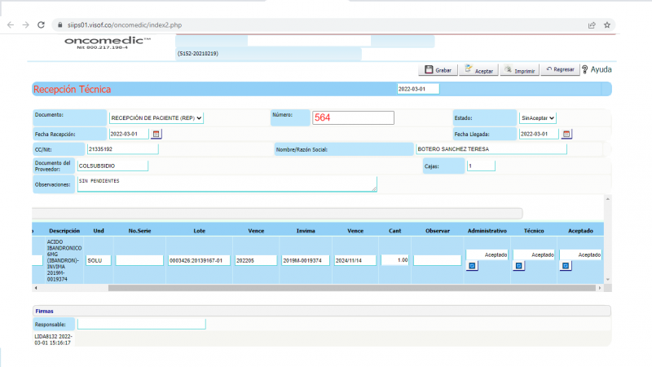
Task: Click the blue icon under Administrativo
Action: (x=472, y=266)
